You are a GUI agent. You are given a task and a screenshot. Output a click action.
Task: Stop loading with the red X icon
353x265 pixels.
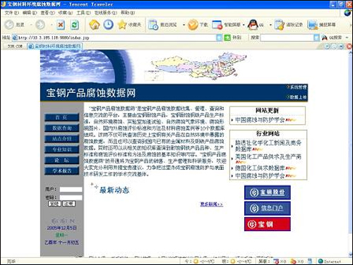[61, 25]
